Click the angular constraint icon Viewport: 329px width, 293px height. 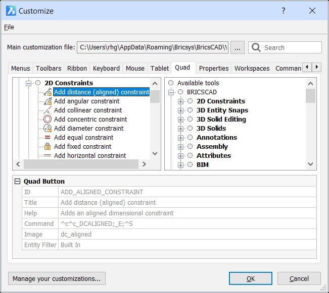click(48, 101)
